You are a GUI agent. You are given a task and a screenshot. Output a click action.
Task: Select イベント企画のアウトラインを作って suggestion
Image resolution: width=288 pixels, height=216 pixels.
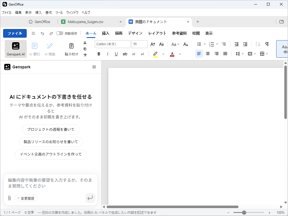click(51, 154)
